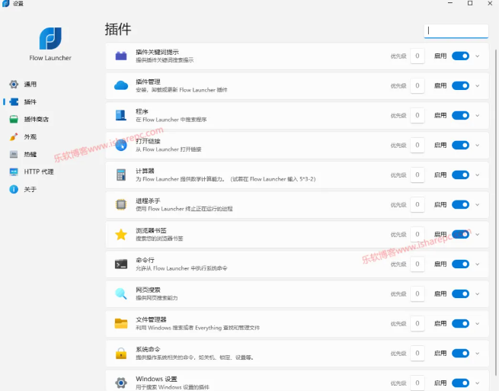
Task: Maximize the settings window
Action: [x=470, y=3]
